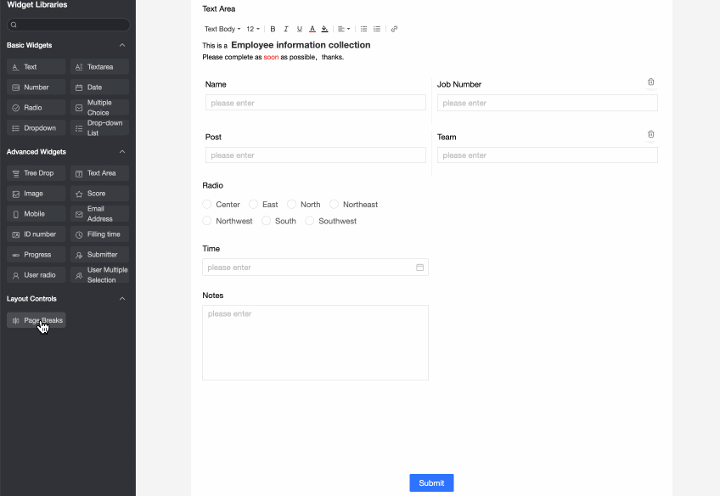Delete the Team field row
This screenshot has width=720, height=496.
point(650,134)
